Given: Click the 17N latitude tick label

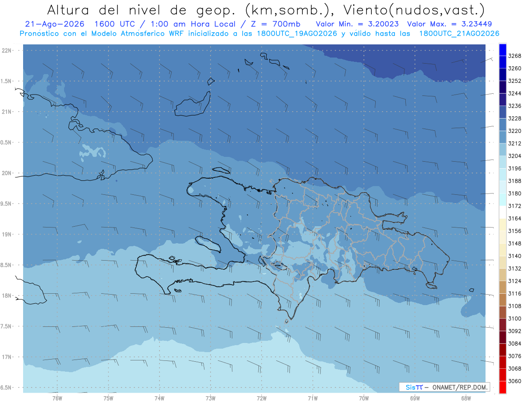Looking at the screenshot, I should pos(7,357).
